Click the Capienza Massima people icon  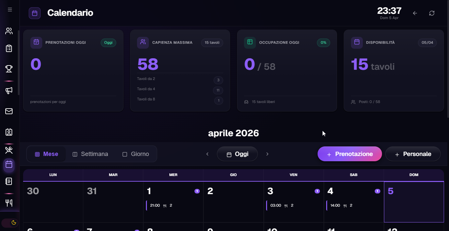(143, 42)
